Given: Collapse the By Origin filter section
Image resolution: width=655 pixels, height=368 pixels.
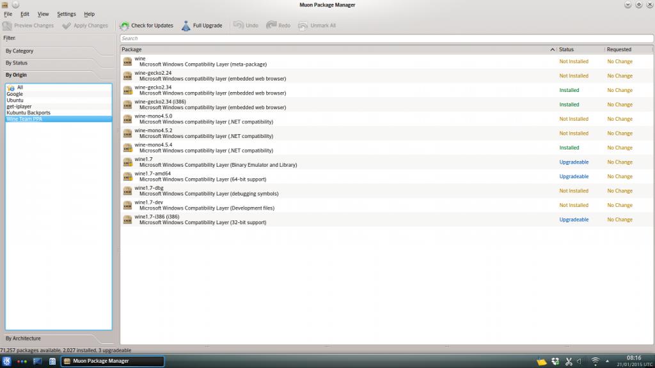Looking at the screenshot, I should click(58, 75).
